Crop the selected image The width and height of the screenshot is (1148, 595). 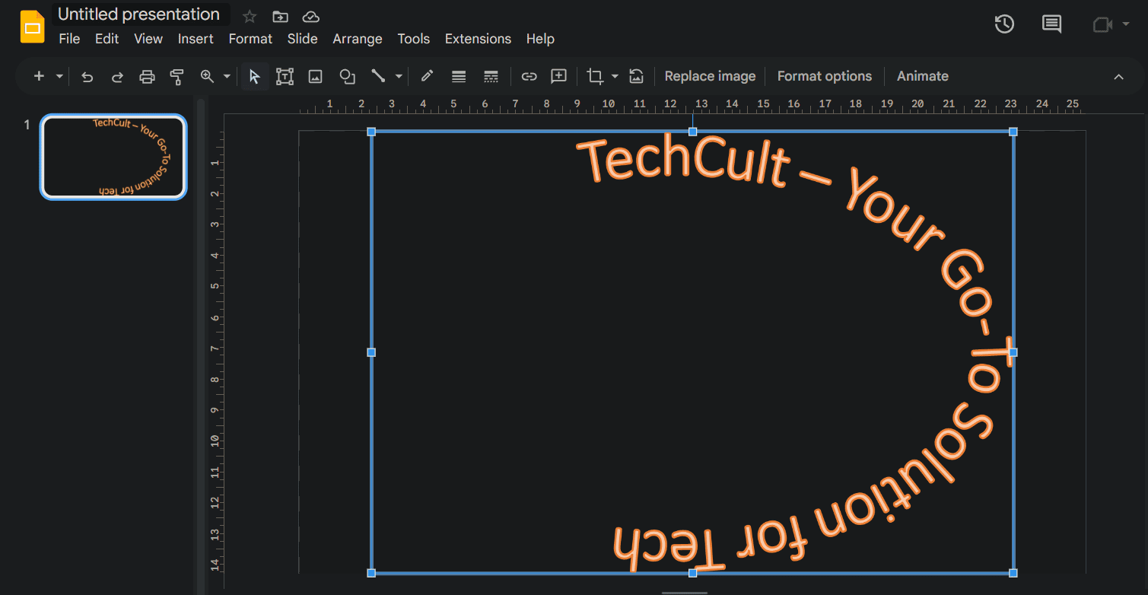pyautogui.click(x=595, y=76)
